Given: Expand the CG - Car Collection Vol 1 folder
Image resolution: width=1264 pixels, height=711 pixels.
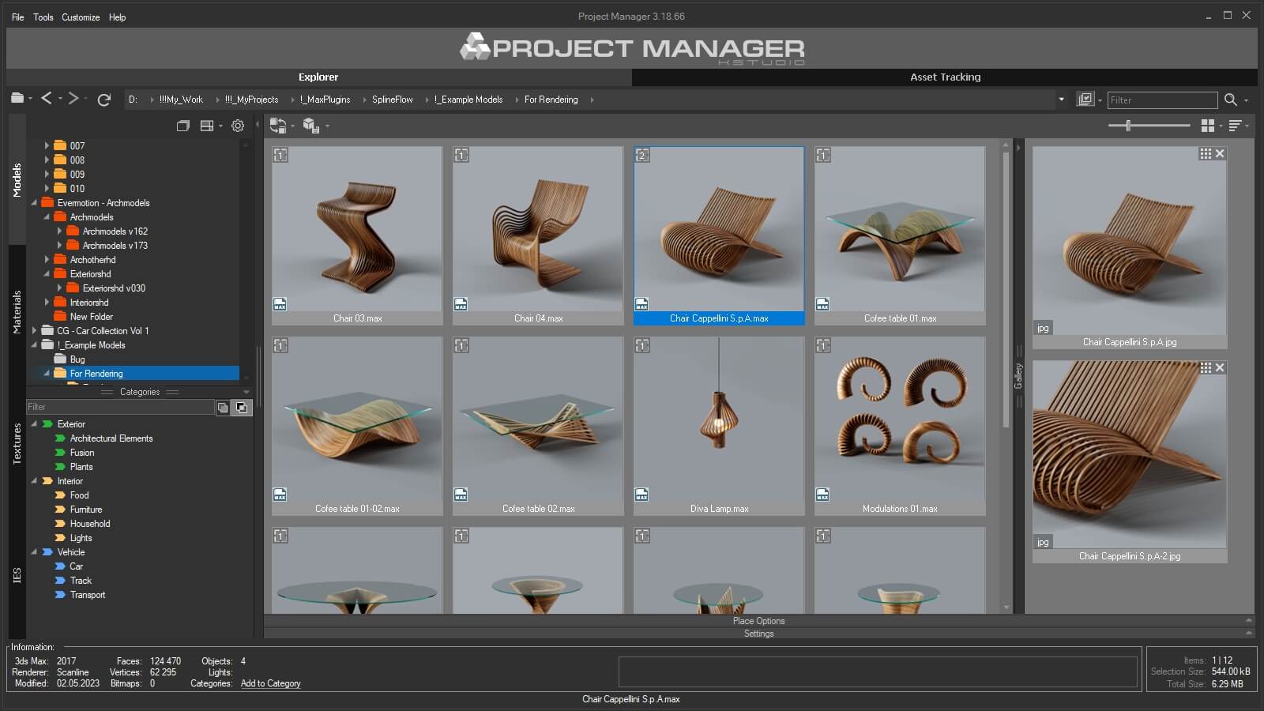Looking at the screenshot, I should pos(34,331).
